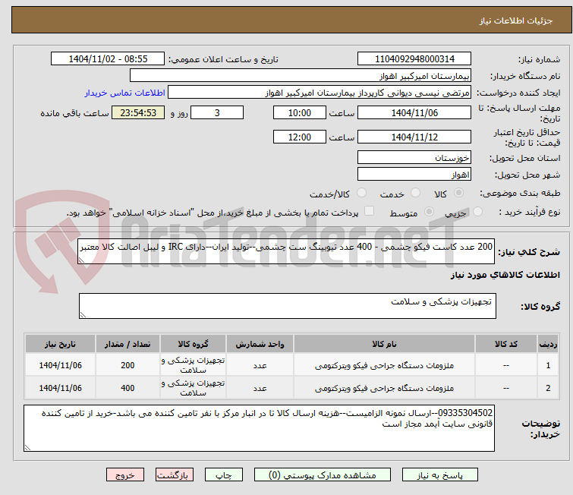Image resolution: width=573 pixels, height=495 pixels.
Task: Select the کالا/خدمت radio button
Action: [x=361, y=193]
